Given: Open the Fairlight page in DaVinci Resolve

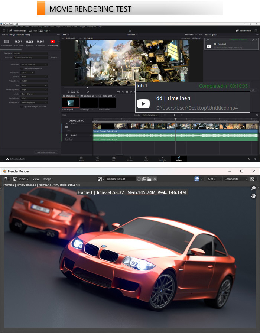Looking at the screenshot, I should tap(162, 159).
